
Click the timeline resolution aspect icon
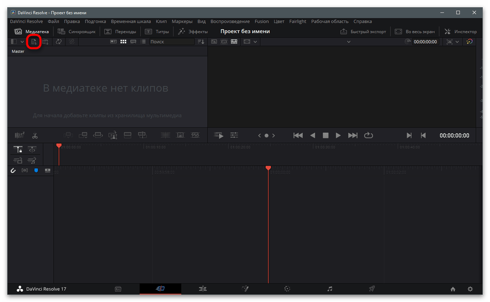[247, 42]
